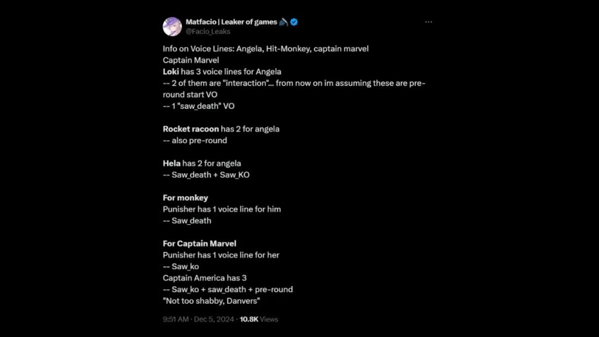
Task: Click "Punisher has 1 voice line for her"
Action: (221, 255)
